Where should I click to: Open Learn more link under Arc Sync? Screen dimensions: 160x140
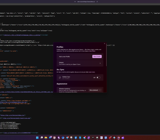tap(92, 72)
